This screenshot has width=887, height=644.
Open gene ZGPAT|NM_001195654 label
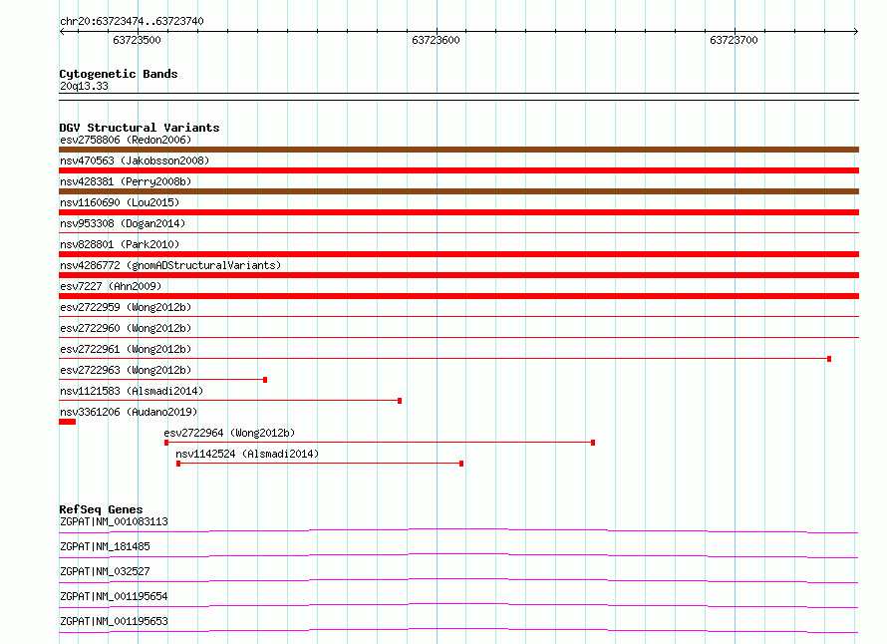tap(114, 596)
